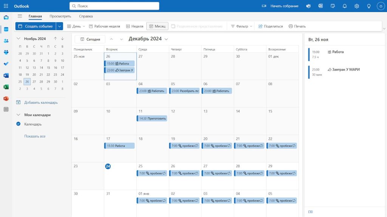Click Печать button
387x217 pixels.
click(x=297, y=26)
